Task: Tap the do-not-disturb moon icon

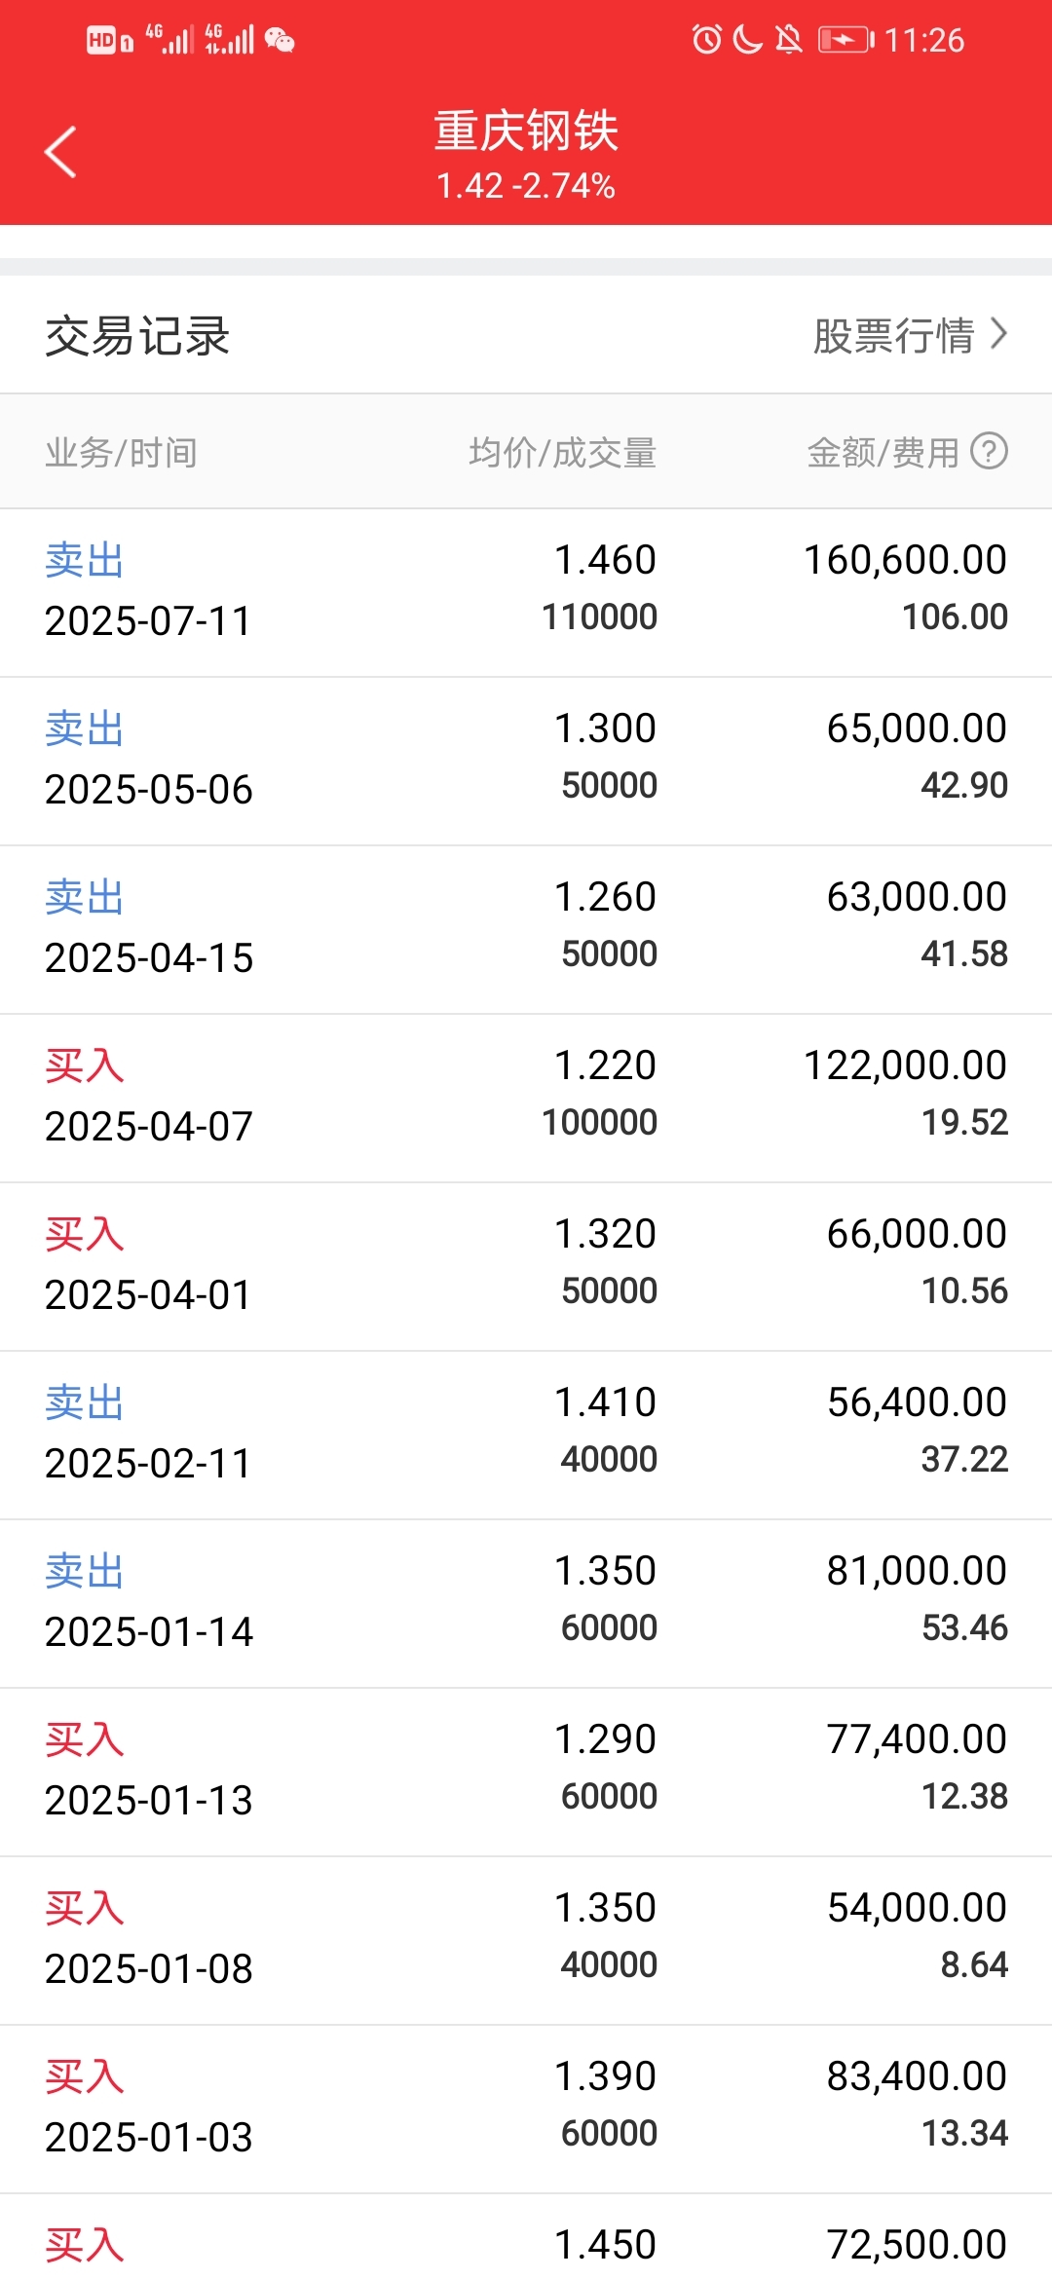Action: point(747,40)
